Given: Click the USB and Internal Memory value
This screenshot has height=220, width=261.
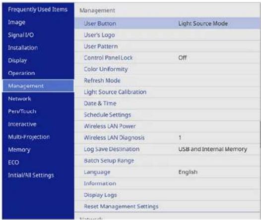Looking at the screenshot, I should [x=213, y=149].
